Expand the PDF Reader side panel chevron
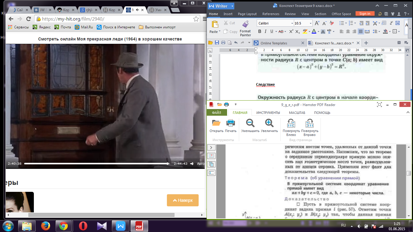413x232 pixels. pyautogui.click(x=211, y=147)
